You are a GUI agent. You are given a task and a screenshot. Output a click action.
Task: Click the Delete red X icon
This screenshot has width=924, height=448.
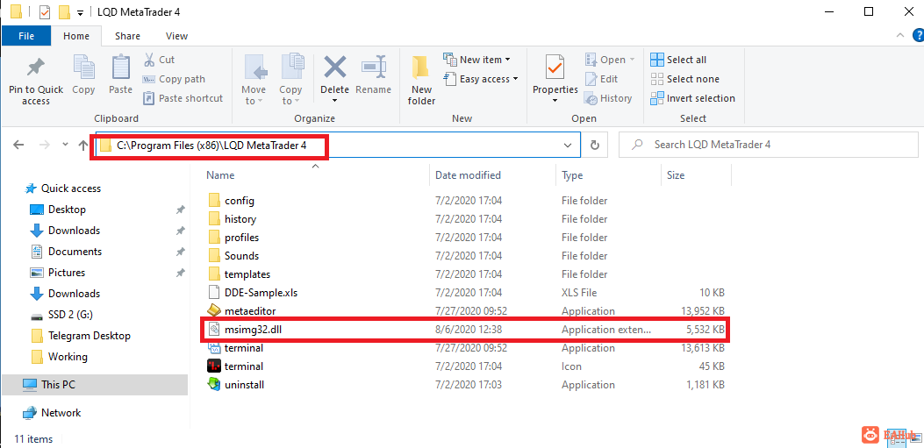click(334, 68)
